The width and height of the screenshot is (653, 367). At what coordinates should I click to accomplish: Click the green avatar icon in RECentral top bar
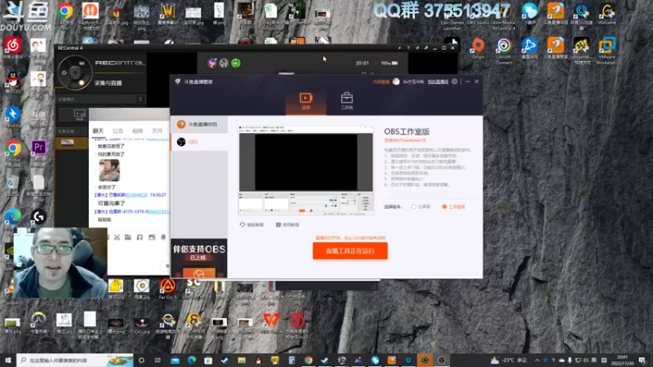(236, 63)
